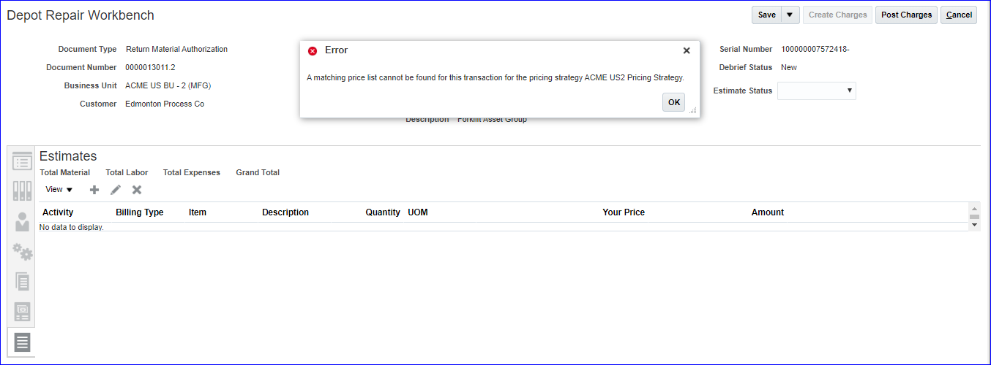The width and height of the screenshot is (991, 365).
Task: Click the red error icon in dialog
Action: click(x=313, y=51)
